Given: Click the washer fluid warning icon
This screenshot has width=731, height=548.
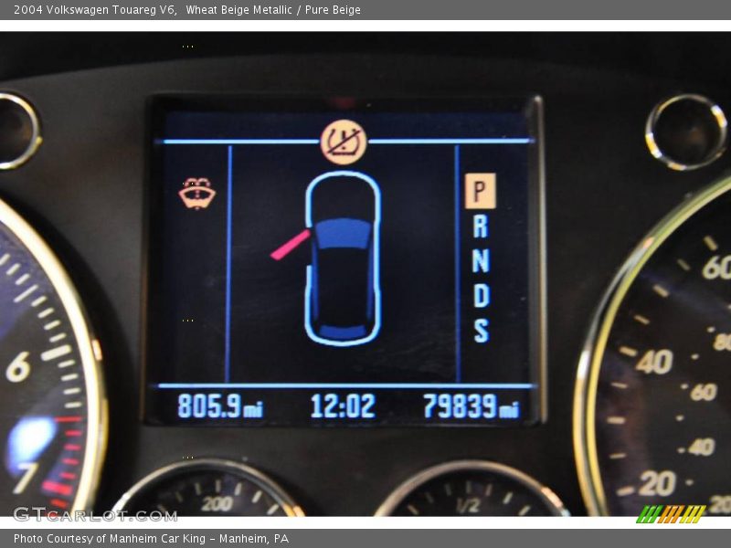Looking at the screenshot, I should pyautogui.click(x=197, y=193).
